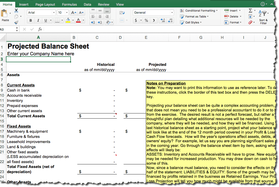Click Format as Table
Screen dimensions: 279x187
pyautogui.click(x=194, y=16)
